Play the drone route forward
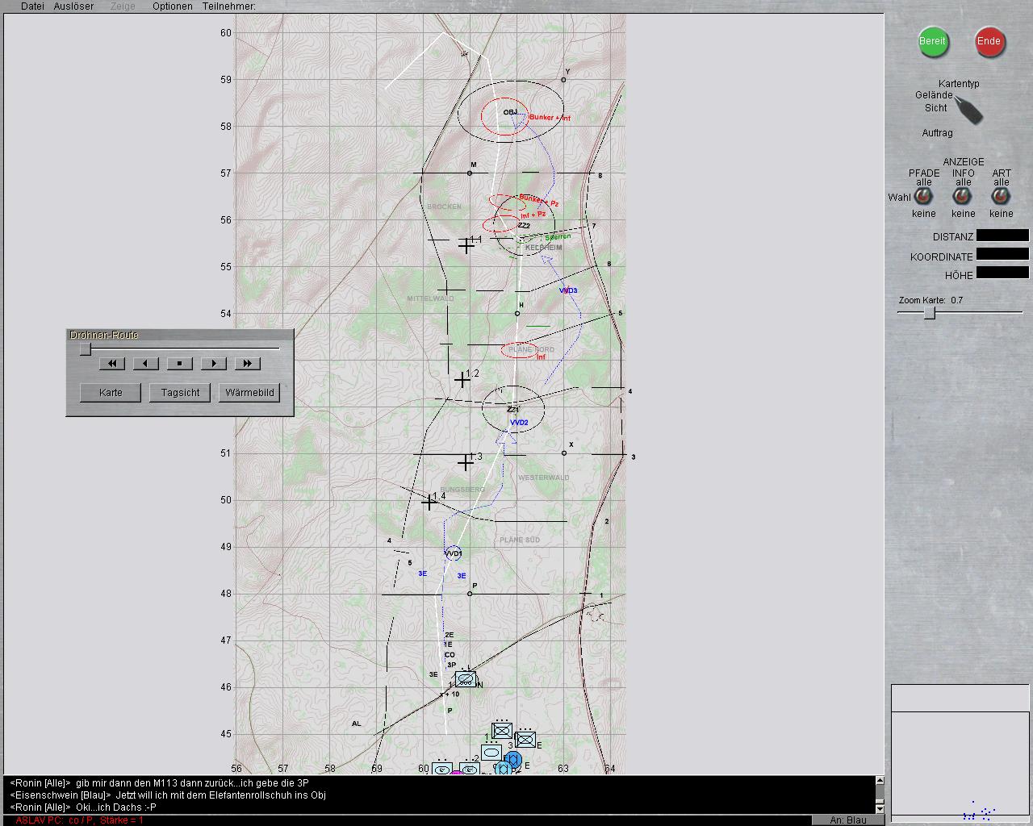Image resolution: width=1033 pixels, height=826 pixels. point(213,364)
